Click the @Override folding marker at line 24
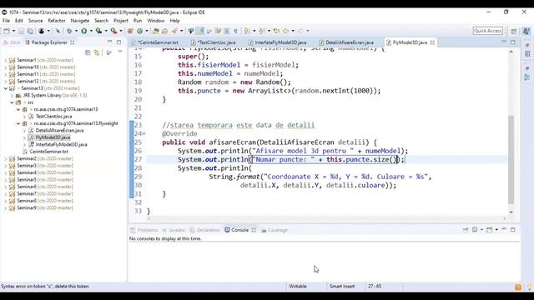 144,133
